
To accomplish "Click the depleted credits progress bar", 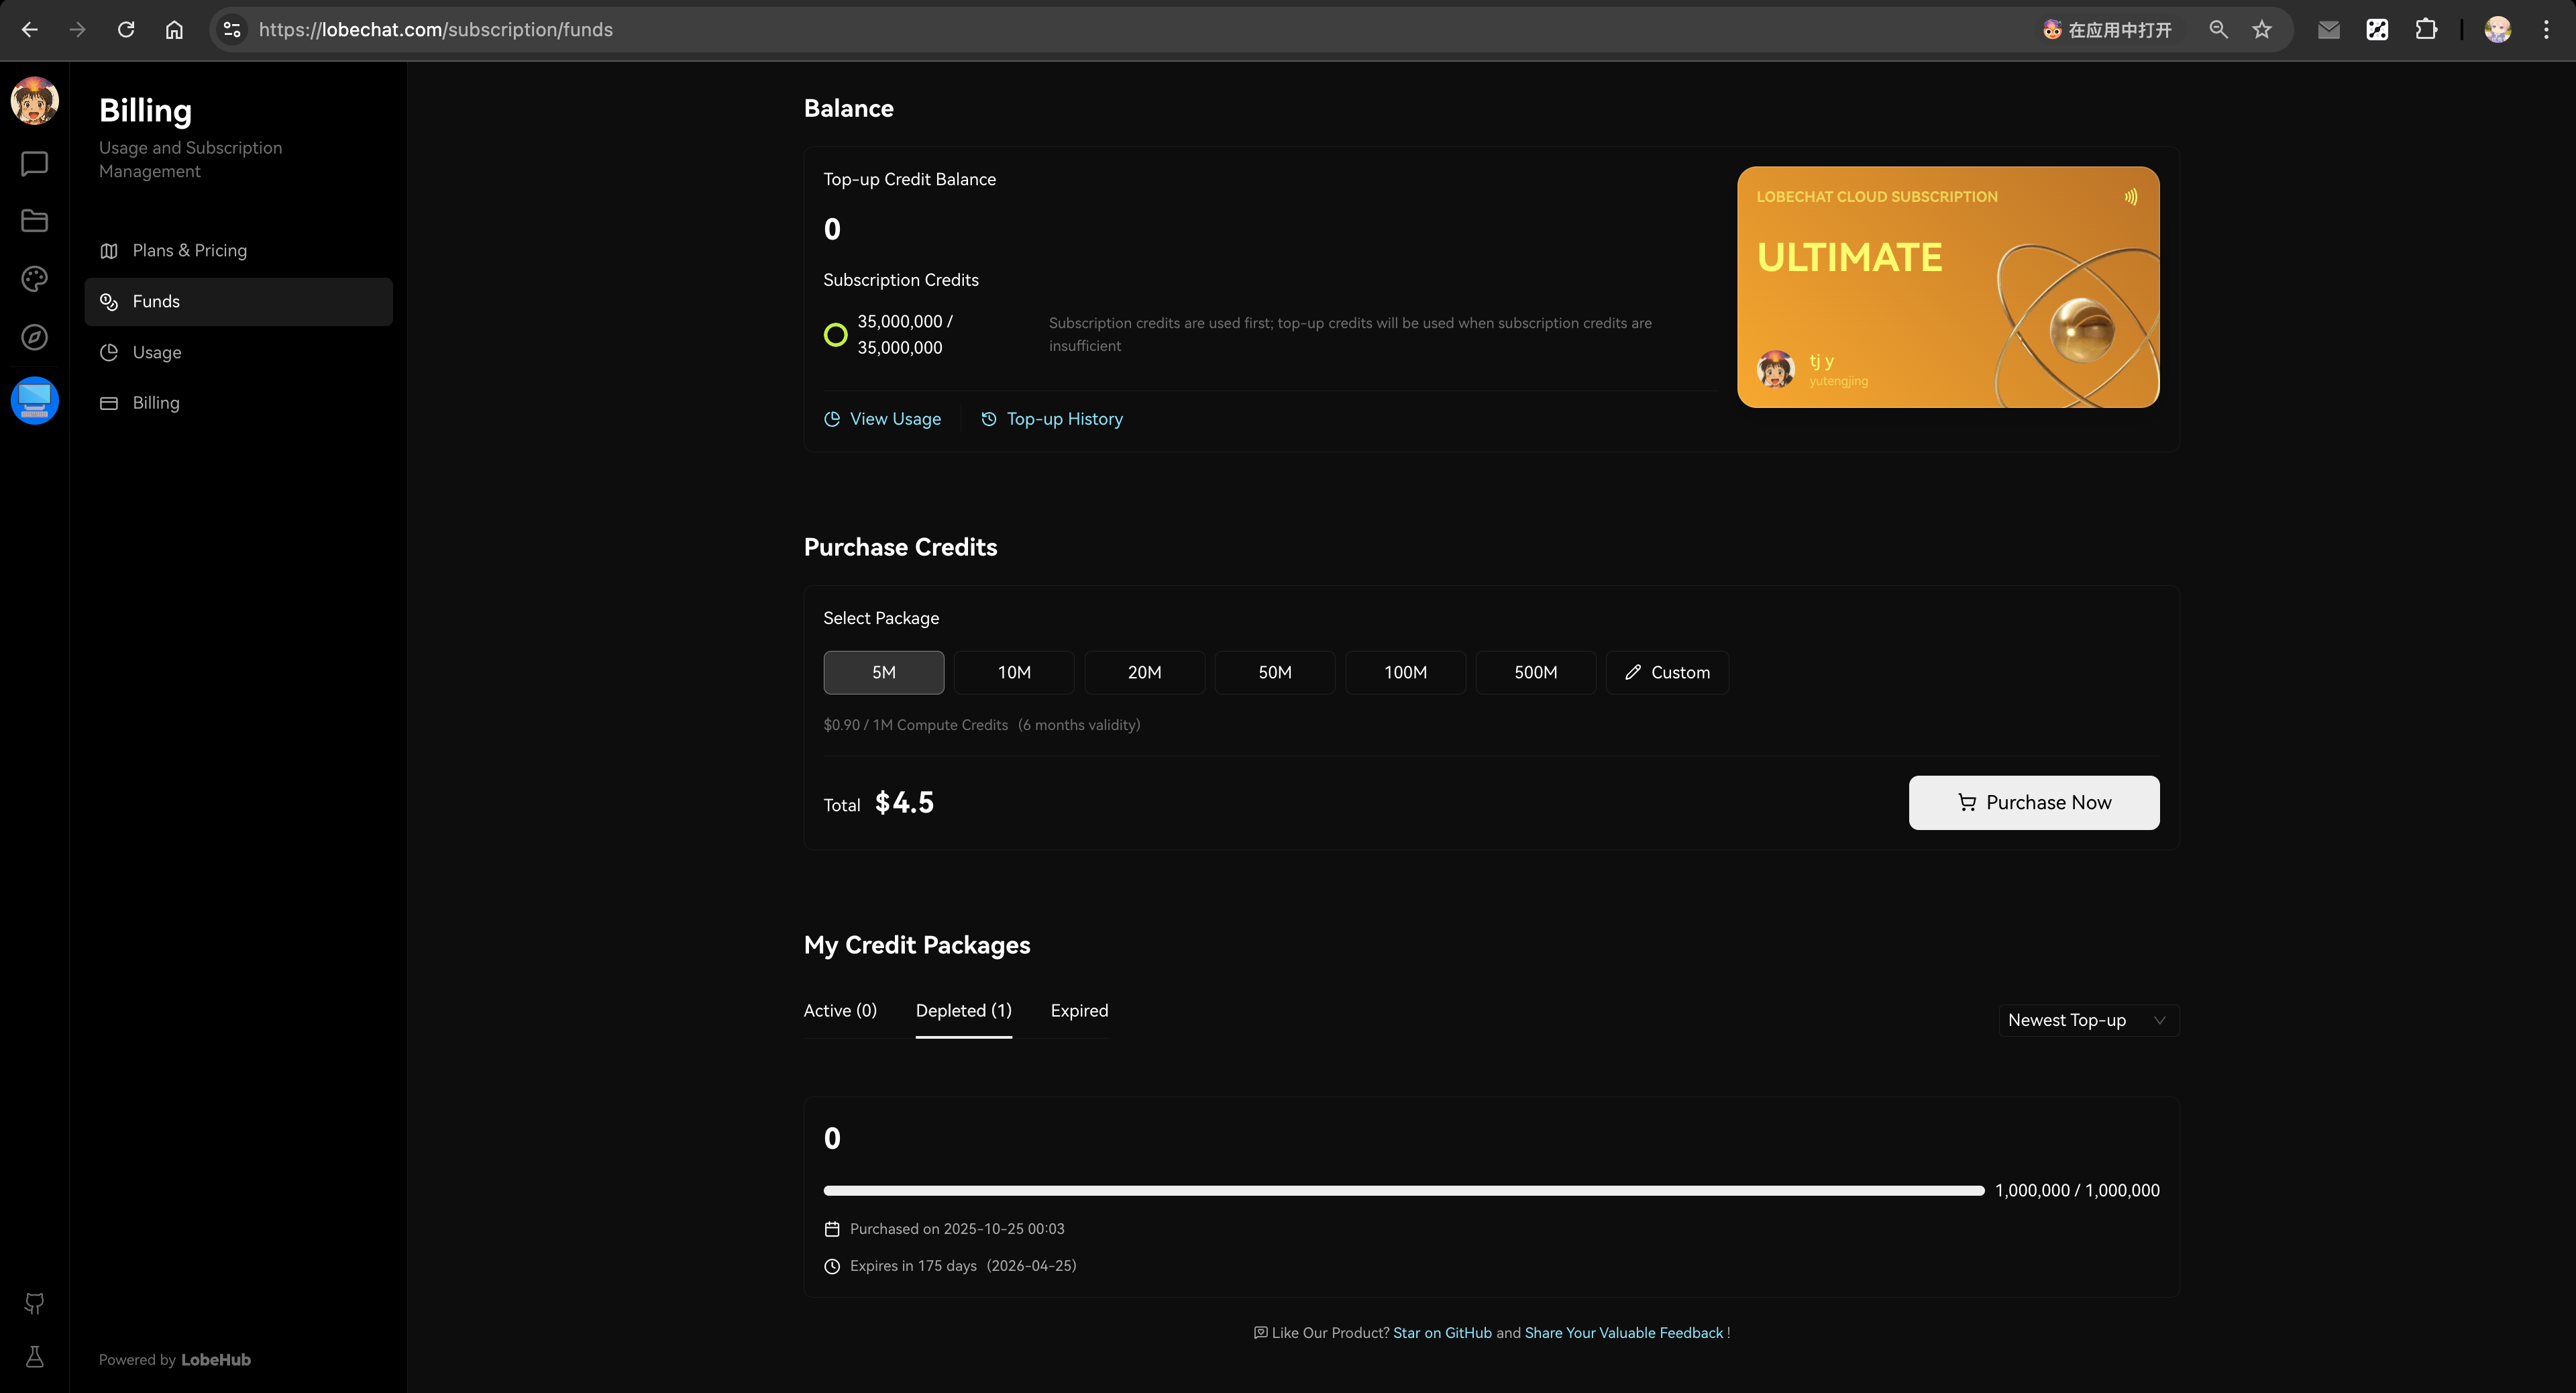I will tap(1403, 1190).
